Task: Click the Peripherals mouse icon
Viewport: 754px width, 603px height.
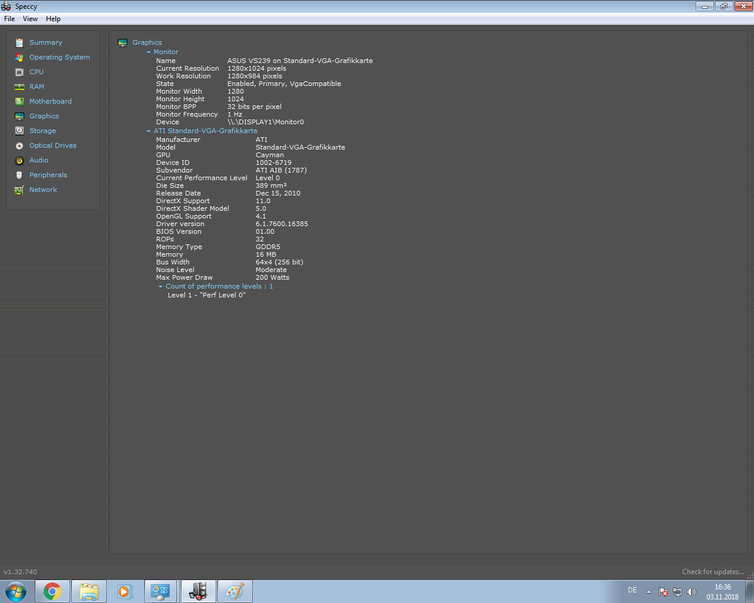Action: (x=19, y=175)
